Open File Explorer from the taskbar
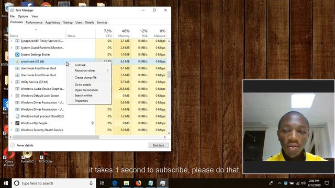Image resolution: width=335 pixels, height=188 pixels. (127, 183)
